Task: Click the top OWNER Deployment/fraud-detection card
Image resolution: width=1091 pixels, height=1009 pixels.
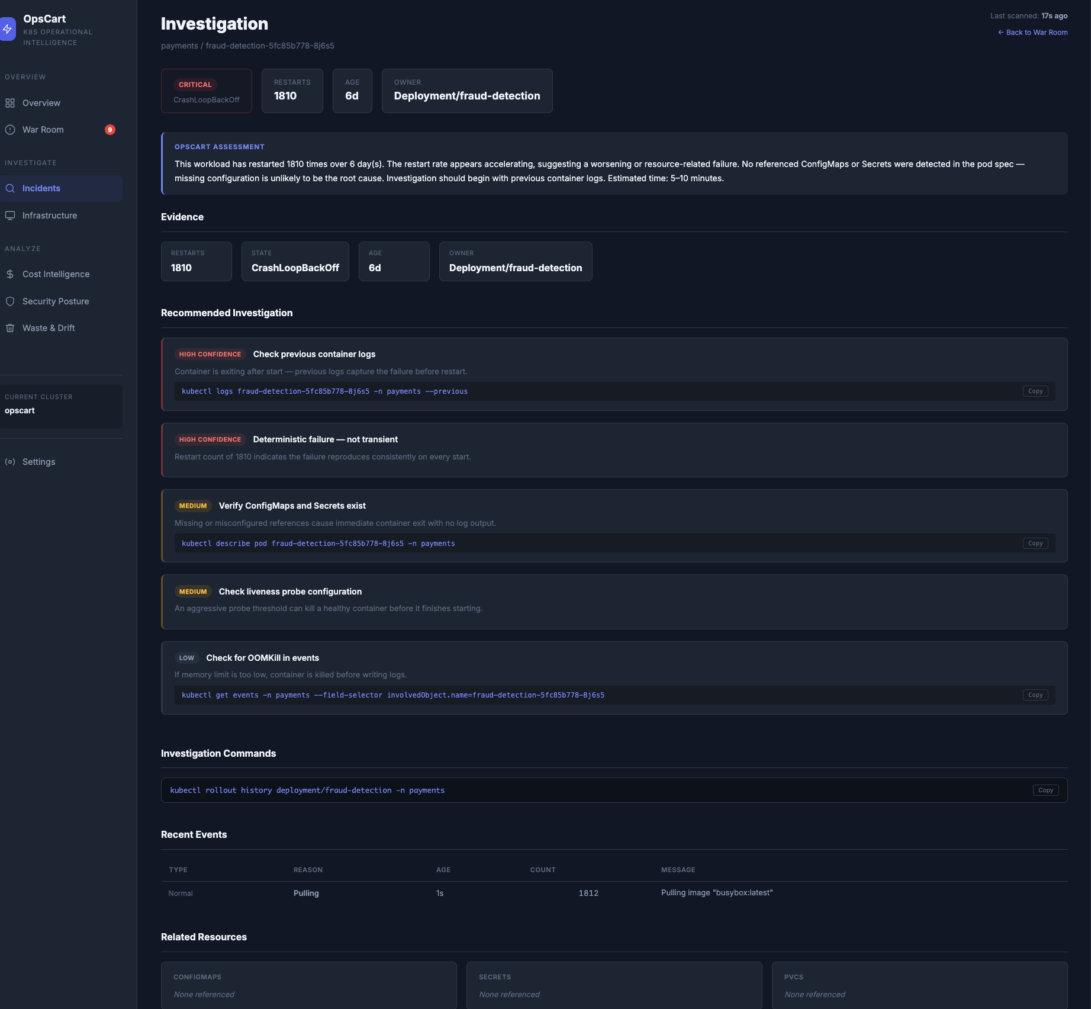Action: click(467, 91)
